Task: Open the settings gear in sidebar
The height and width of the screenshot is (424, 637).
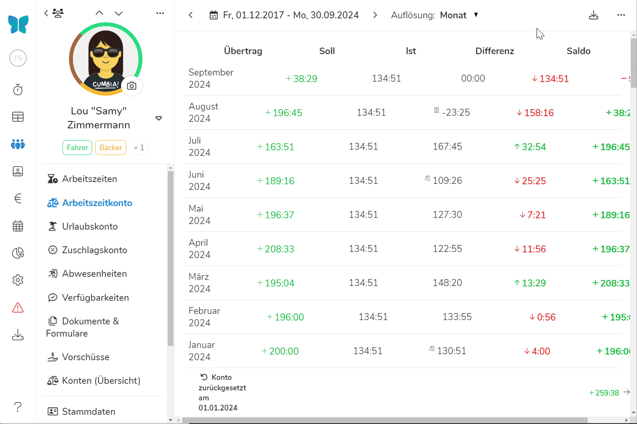Action: pyautogui.click(x=18, y=280)
